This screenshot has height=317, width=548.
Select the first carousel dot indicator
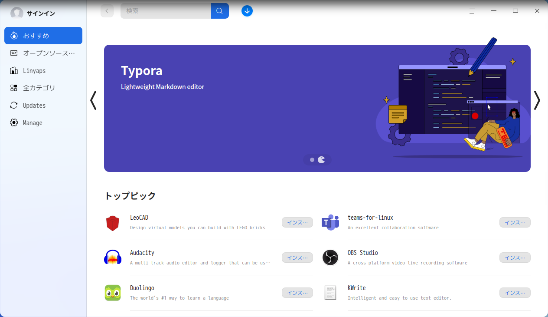(x=312, y=160)
